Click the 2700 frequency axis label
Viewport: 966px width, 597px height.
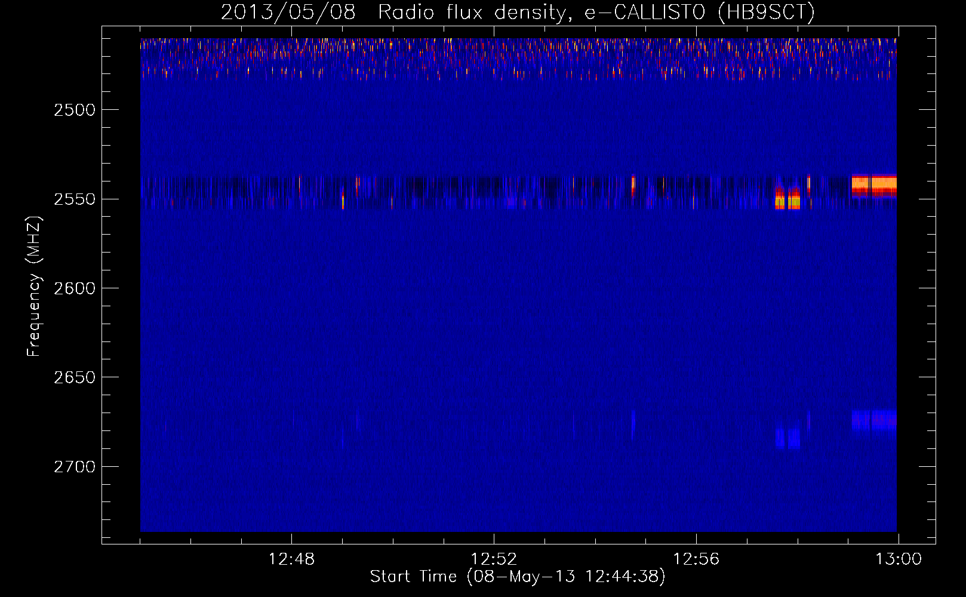point(75,466)
